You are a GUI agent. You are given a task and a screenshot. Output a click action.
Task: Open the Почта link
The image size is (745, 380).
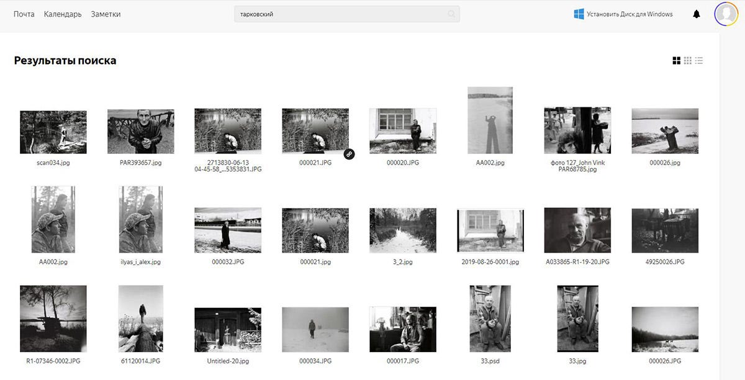24,14
